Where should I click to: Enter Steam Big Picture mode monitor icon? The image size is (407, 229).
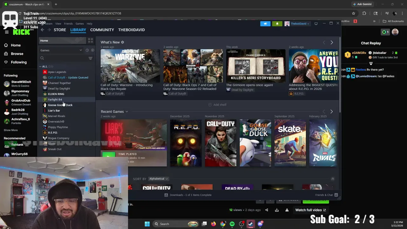316,24
